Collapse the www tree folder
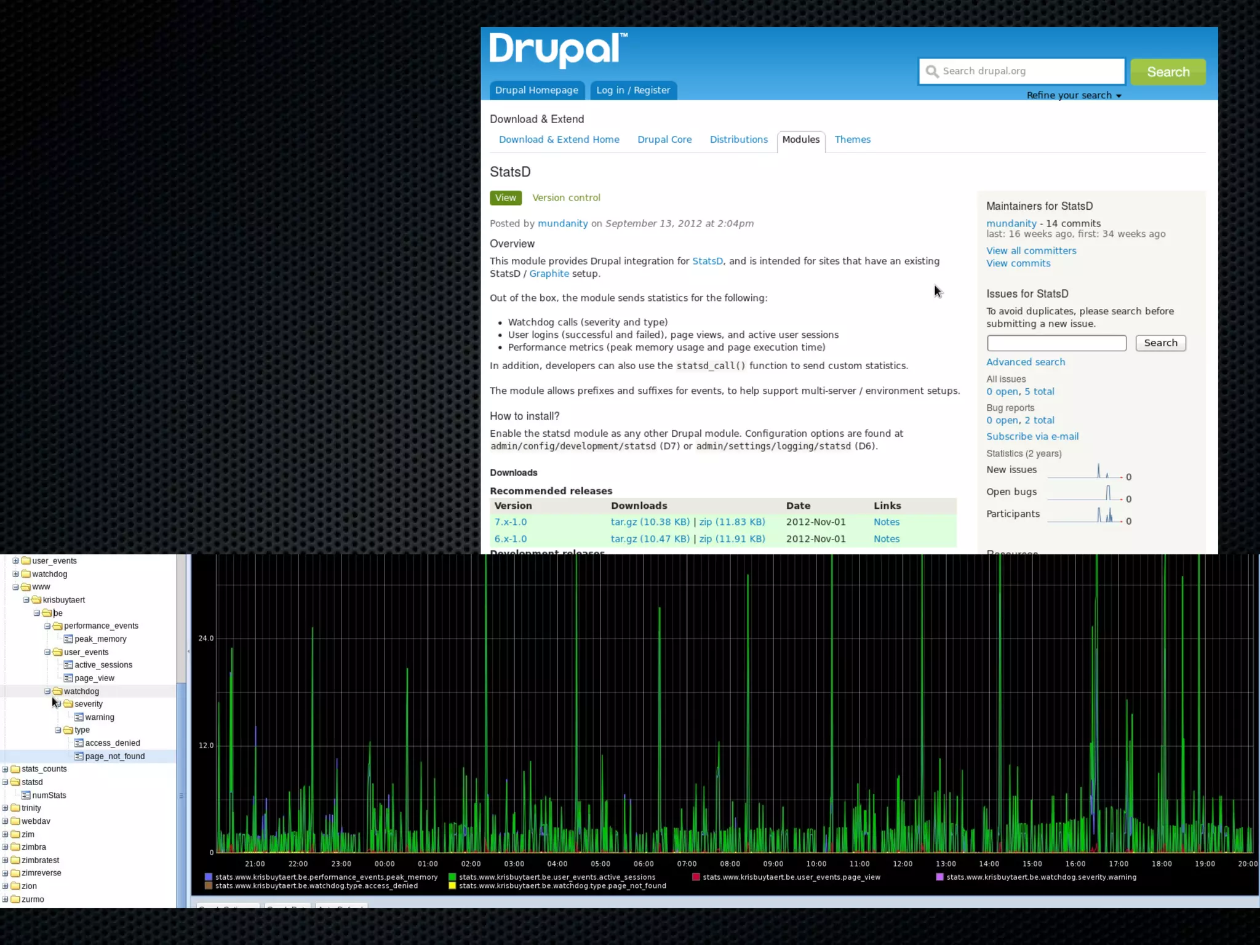 coord(16,587)
